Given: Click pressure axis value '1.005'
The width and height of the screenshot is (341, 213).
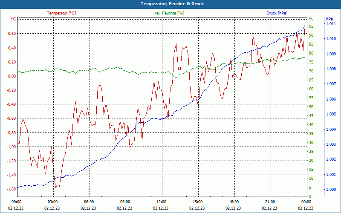Looking at the screenshot, I should (331, 114).
